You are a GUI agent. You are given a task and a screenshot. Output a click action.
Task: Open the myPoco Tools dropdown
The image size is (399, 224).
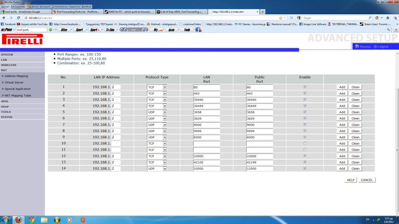[x=188, y=30]
